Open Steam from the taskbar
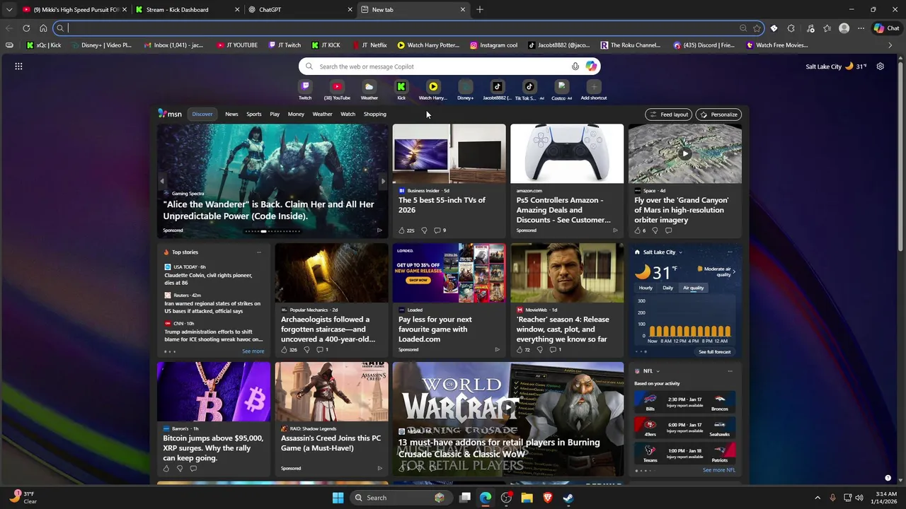Viewport: 906px width, 509px height. pyautogui.click(x=568, y=498)
